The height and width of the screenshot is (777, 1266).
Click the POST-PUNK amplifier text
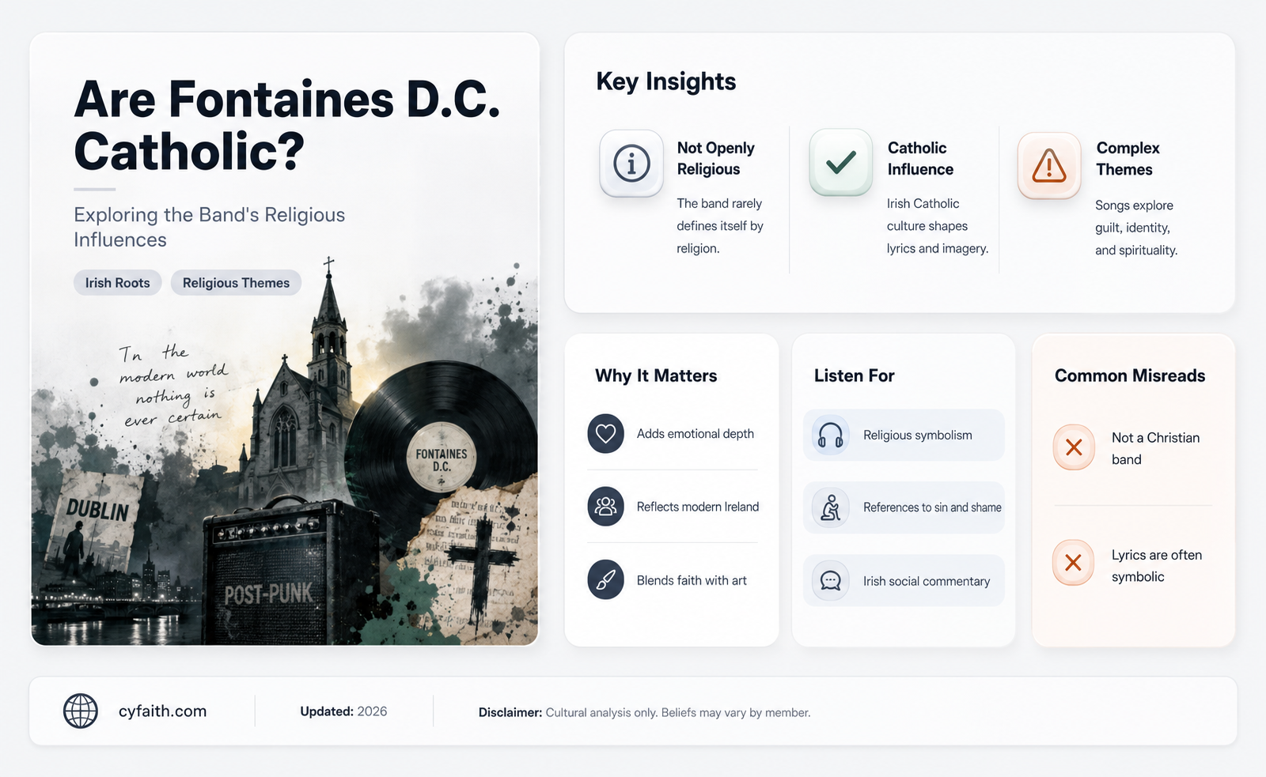pyautogui.click(x=268, y=594)
